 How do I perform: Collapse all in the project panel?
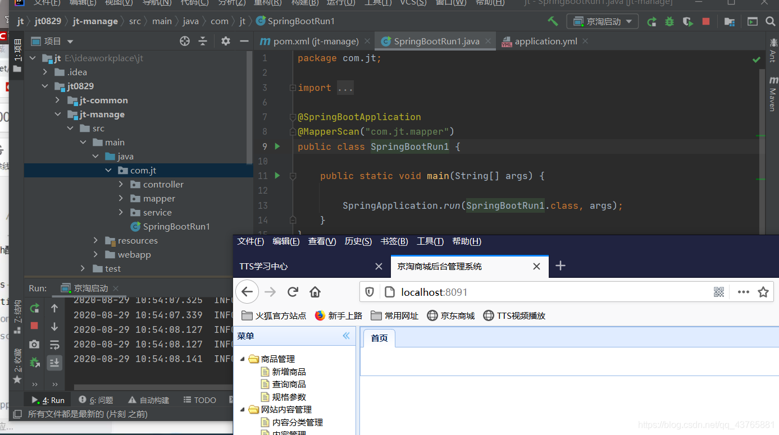click(x=203, y=41)
